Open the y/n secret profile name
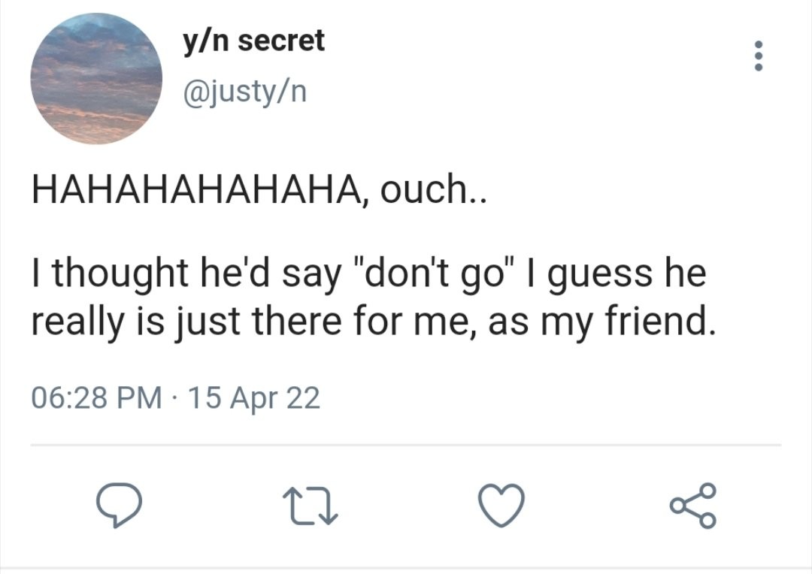Image resolution: width=812 pixels, height=574 pixels. pos(253,41)
